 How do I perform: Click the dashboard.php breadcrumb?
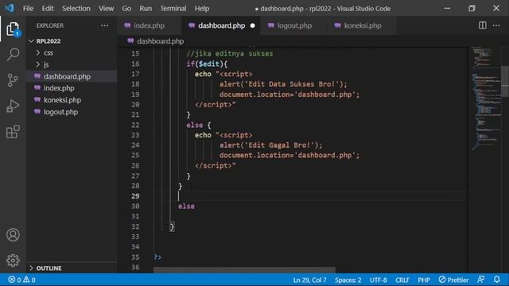click(161, 41)
